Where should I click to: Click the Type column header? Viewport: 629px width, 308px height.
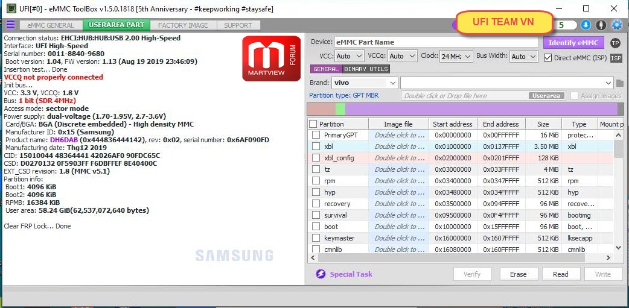coord(580,124)
